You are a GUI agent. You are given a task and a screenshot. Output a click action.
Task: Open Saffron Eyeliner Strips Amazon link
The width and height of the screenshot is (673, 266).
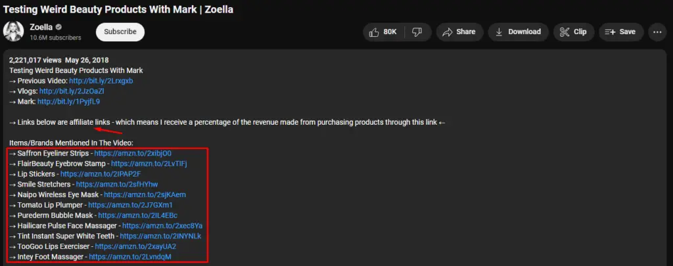[x=133, y=153]
